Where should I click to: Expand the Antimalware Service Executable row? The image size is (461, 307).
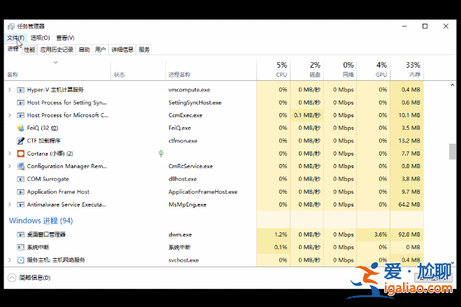click(x=9, y=204)
